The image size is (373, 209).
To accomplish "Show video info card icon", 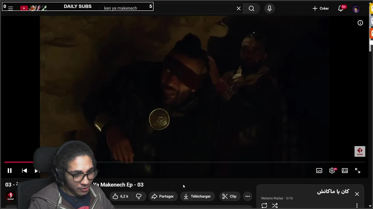I will click(x=360, y=23).
